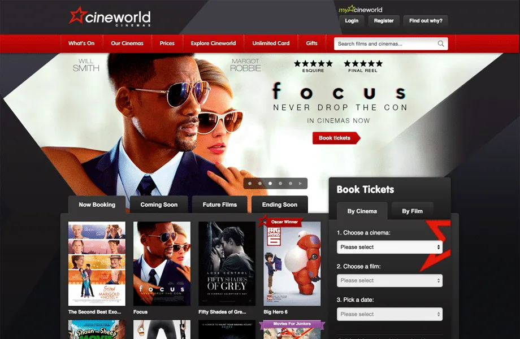Open the Choose a film dropdown
This screenshot has height=339, width=520.
point(389,280)
